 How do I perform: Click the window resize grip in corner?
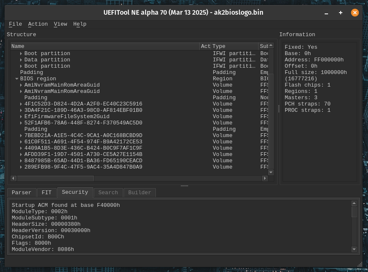[360, 264]
